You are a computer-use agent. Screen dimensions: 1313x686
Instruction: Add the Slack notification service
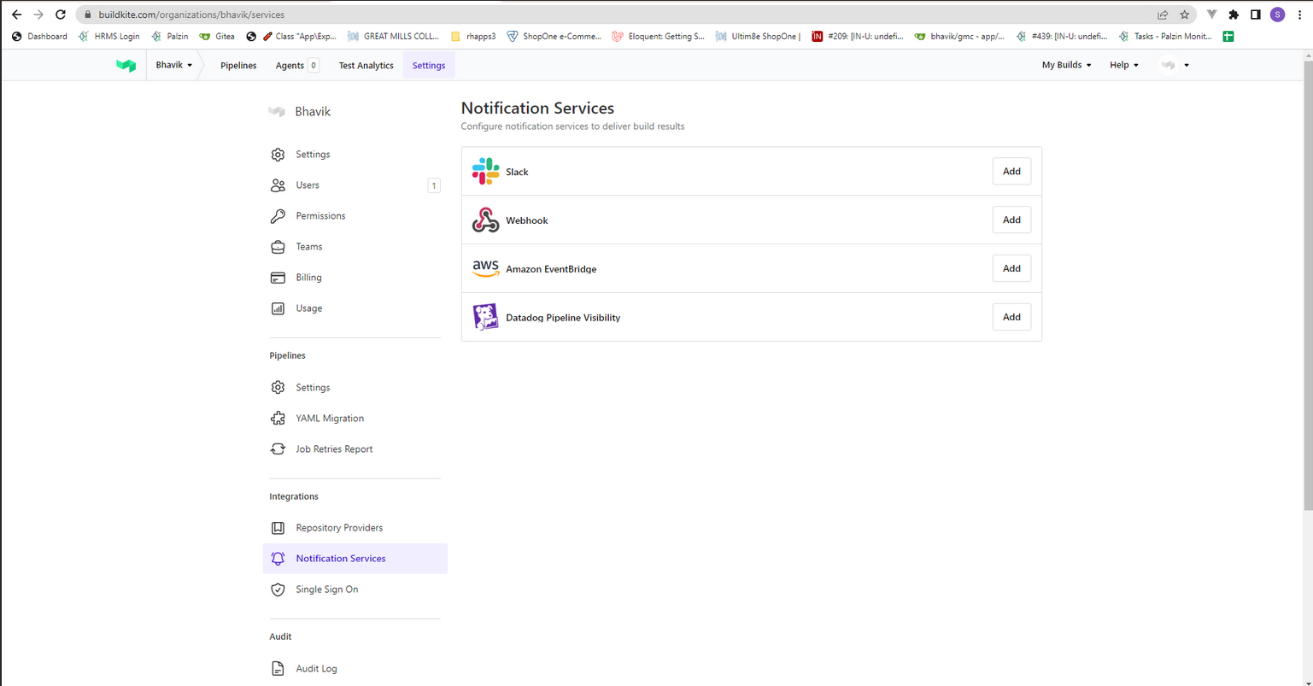[1011, 171]
